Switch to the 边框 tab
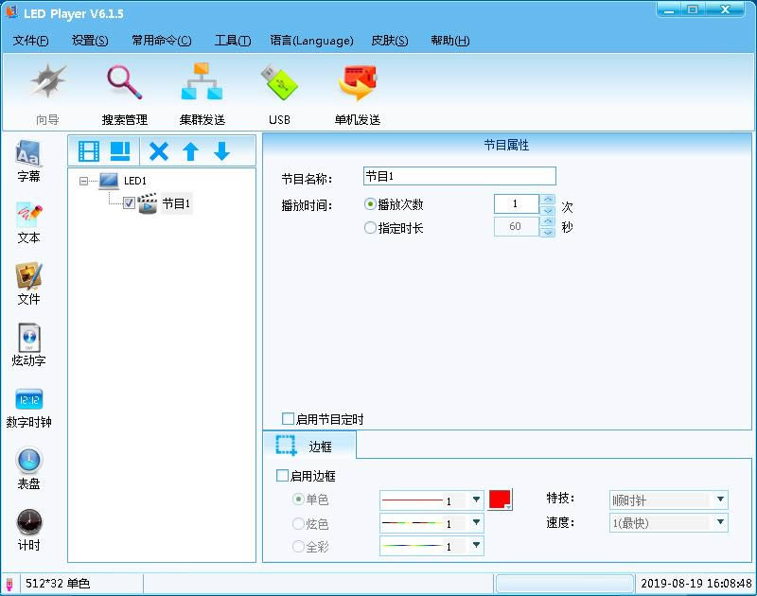Image resolution: width=757 pixels, height=596 pixels. point(310,446)
